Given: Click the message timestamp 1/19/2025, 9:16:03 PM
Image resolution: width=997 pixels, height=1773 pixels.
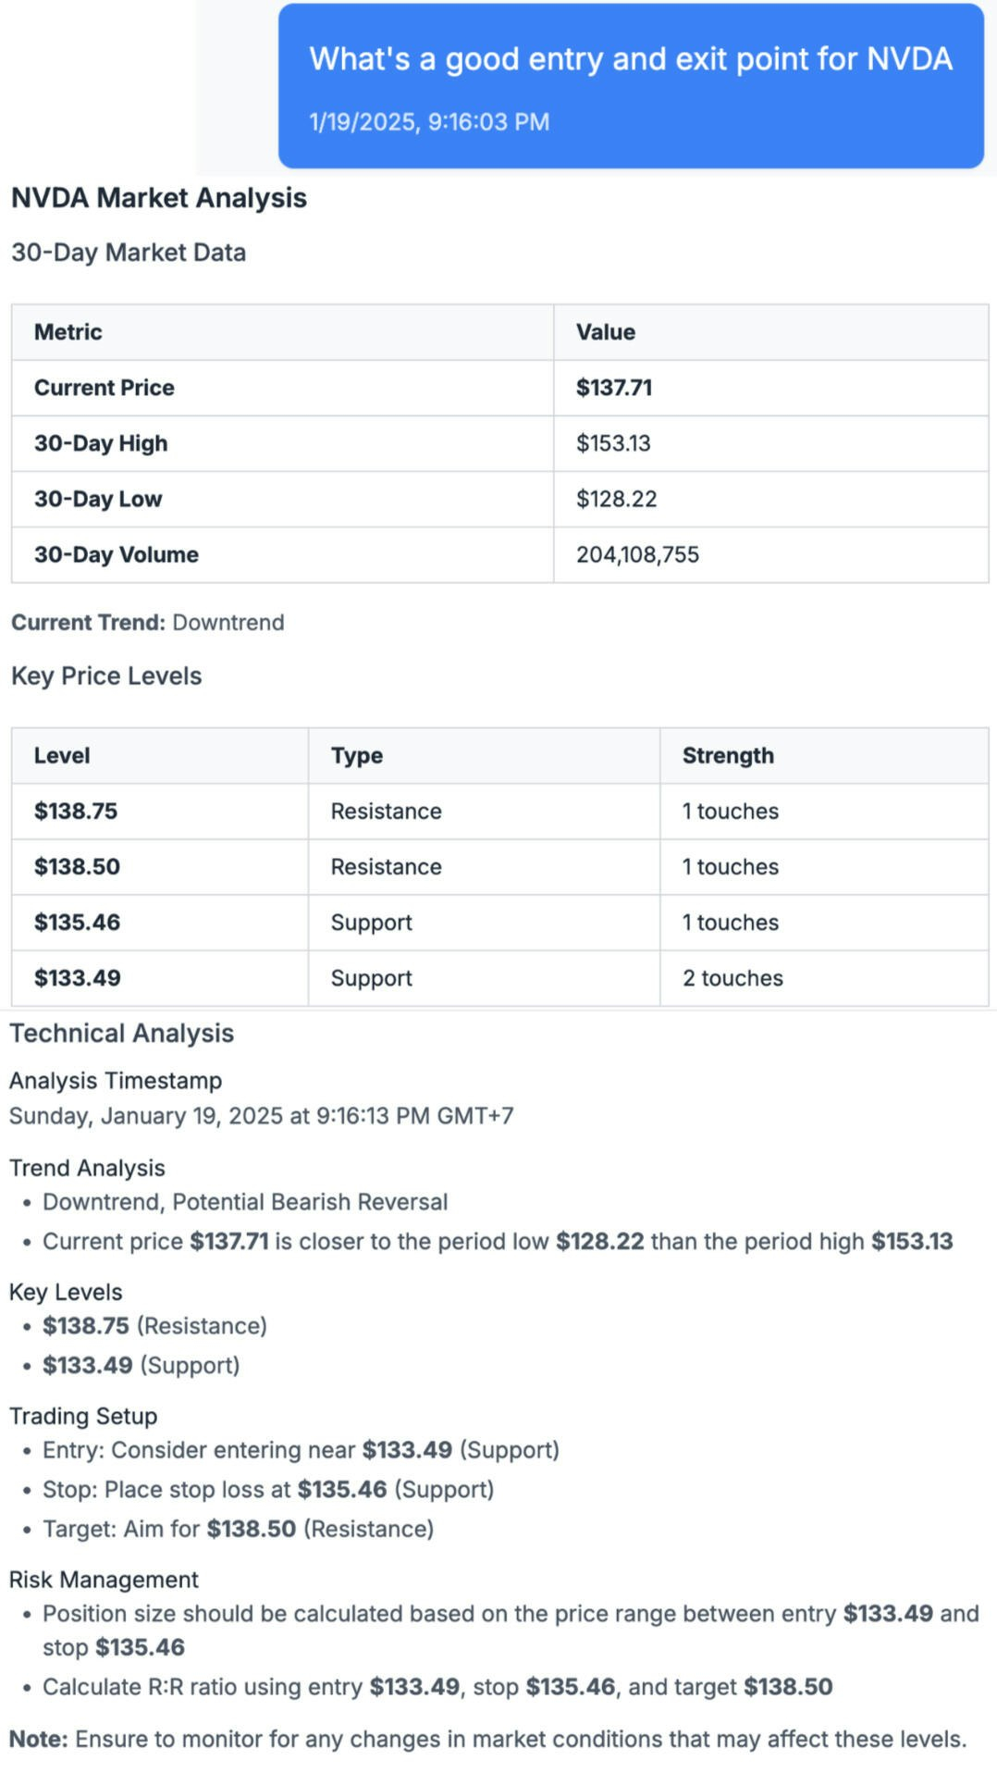Looking at the screenshot, I should [x=429, y=122].
